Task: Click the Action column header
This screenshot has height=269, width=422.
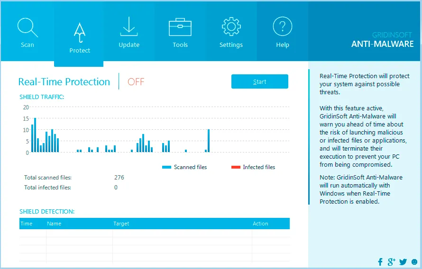Action: (260, 224)
